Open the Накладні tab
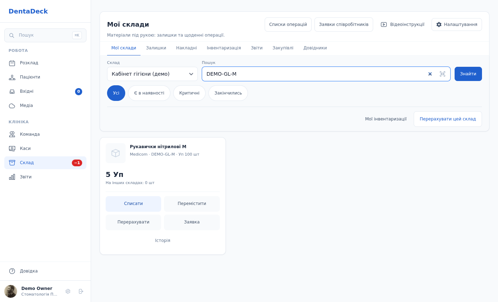 [x=186, y=48]
